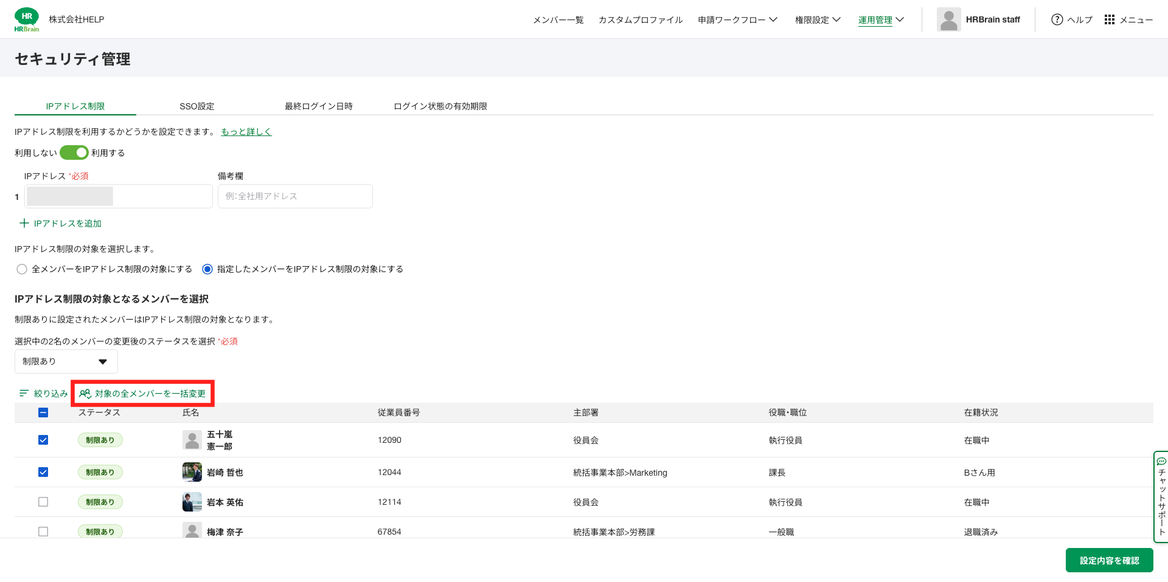
Task: Click 統括事業本部>Marketing department cell
Action: 620,472
